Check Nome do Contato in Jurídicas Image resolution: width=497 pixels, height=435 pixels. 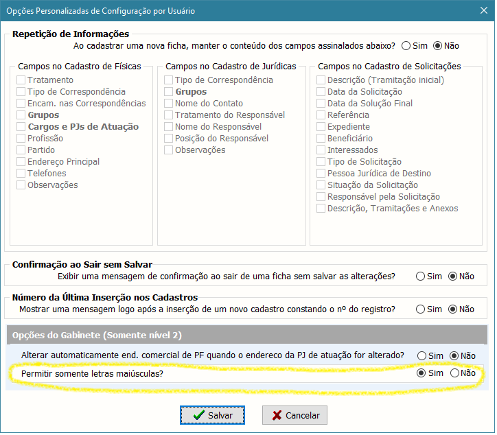pos(169,104)
